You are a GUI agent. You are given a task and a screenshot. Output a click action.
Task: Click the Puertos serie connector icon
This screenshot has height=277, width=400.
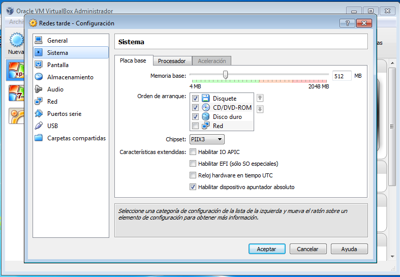click(x=39, y=113)
